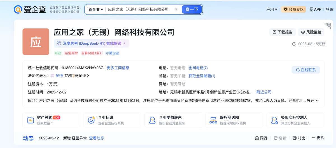Click registration date 2025-12-02
Image resolution: width=336 pixels, height=148 pixels.
coord(57,92)
